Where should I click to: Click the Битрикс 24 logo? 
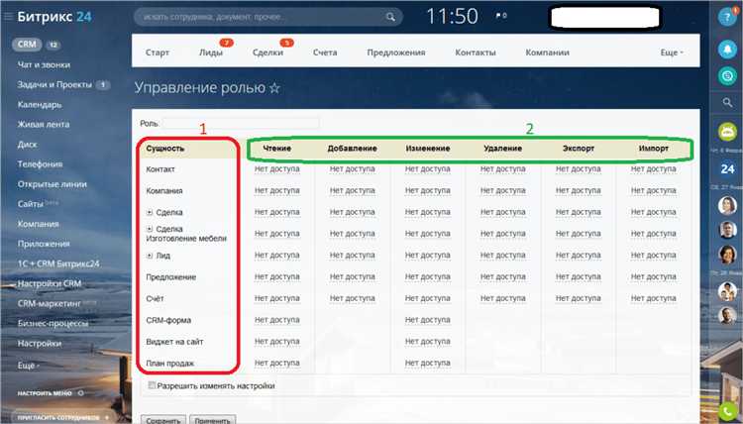tap(54, 17)
